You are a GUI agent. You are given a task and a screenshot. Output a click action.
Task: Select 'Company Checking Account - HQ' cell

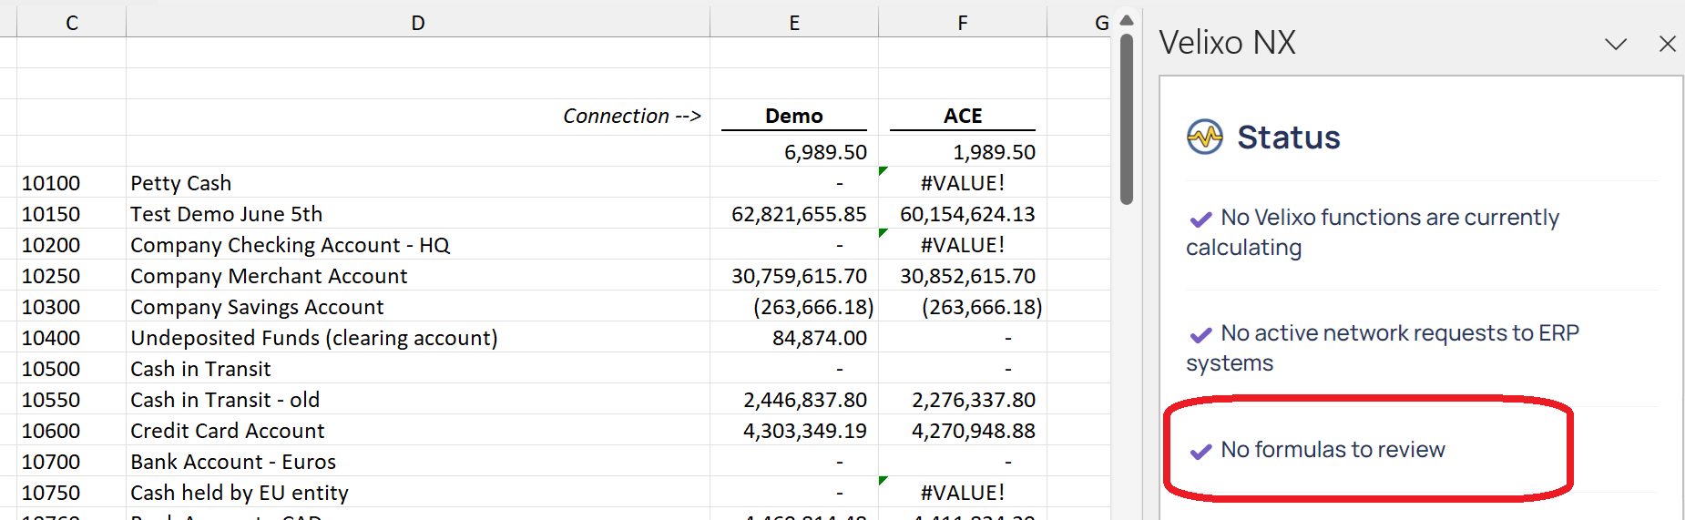[x=418, y=244]
